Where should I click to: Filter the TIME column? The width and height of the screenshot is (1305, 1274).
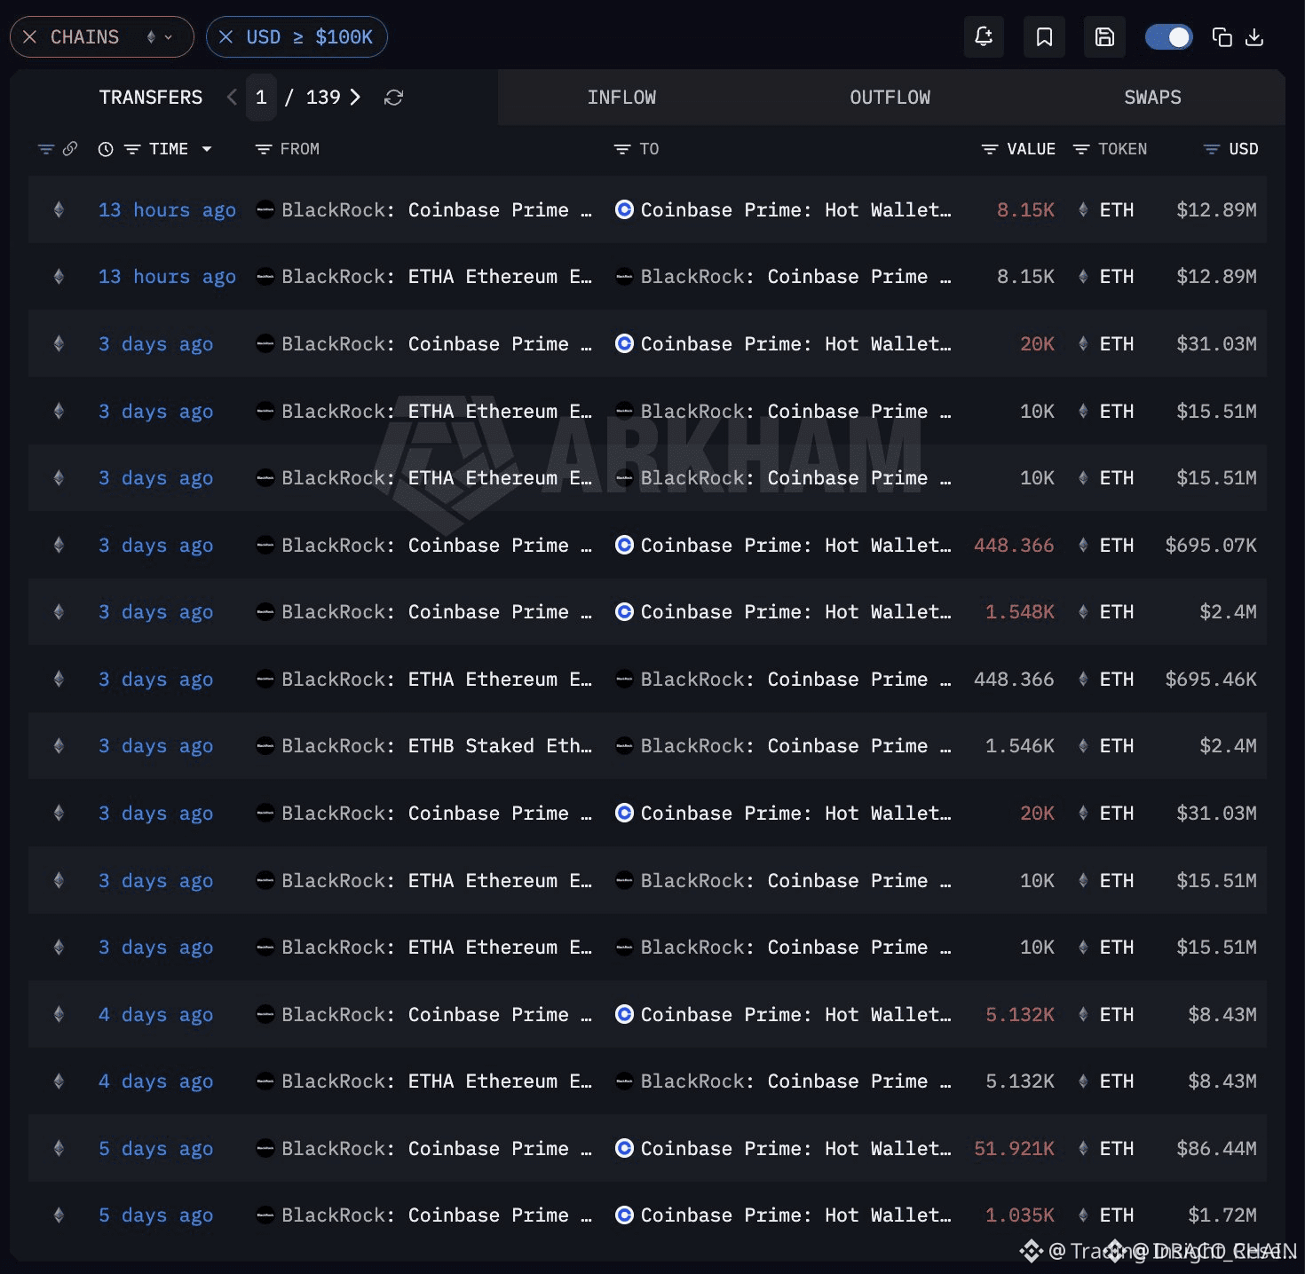click(x=132, y=149)
